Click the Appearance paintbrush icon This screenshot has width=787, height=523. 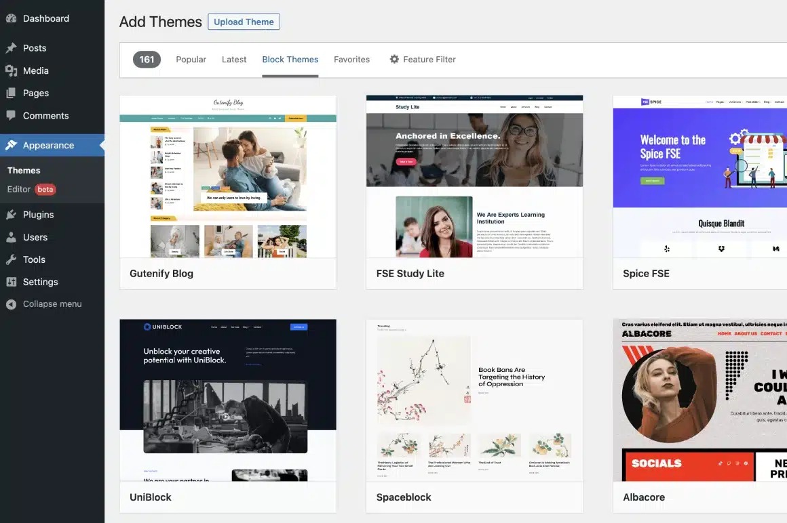pyautogui.click(x=11, y=145)
